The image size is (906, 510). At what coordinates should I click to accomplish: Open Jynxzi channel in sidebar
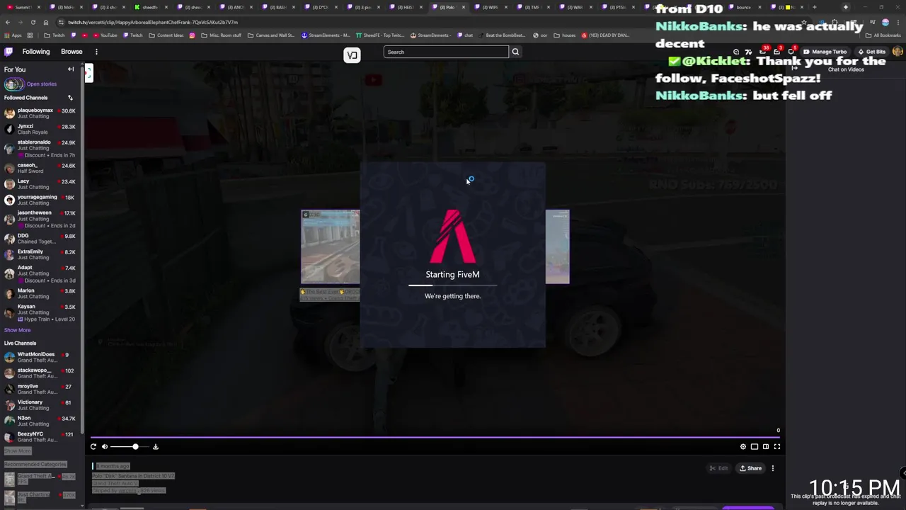(x=40, y=129)
